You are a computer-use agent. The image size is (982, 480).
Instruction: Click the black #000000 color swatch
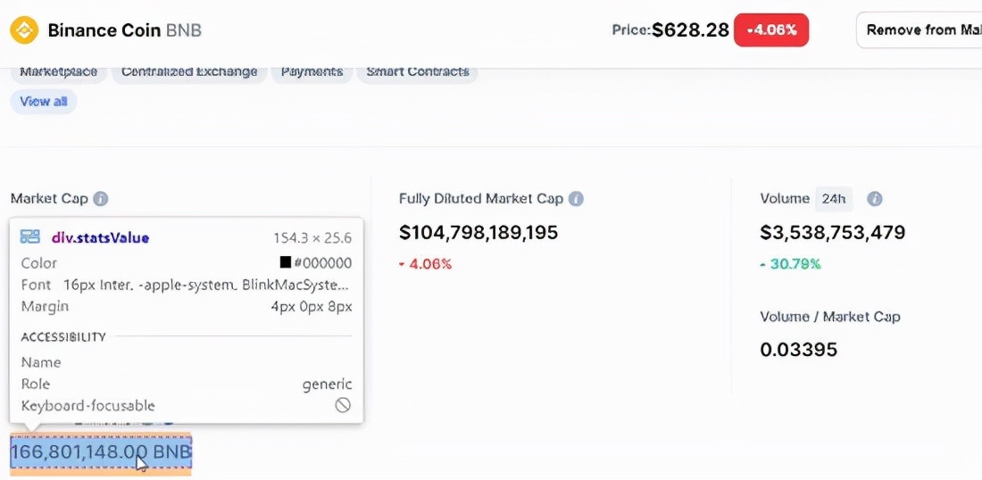(286, 263)
